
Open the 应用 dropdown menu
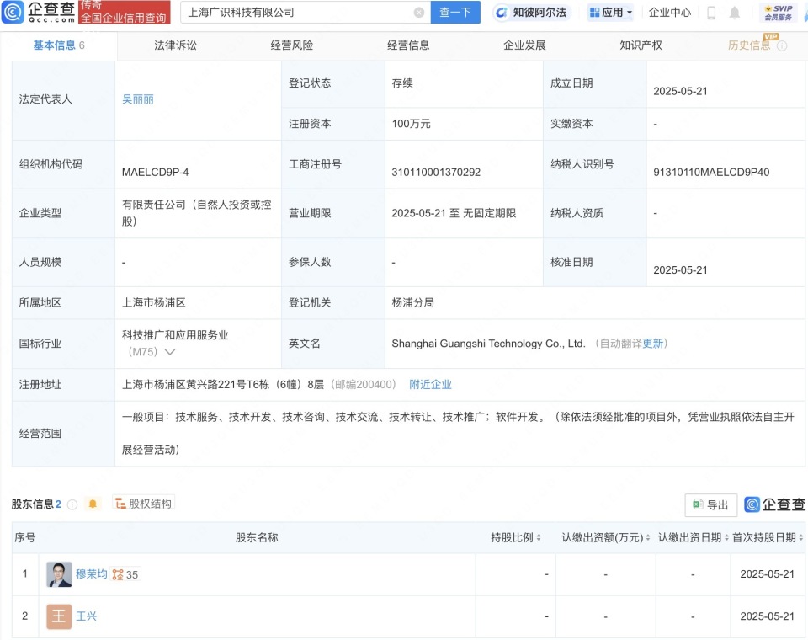(611, 13)
